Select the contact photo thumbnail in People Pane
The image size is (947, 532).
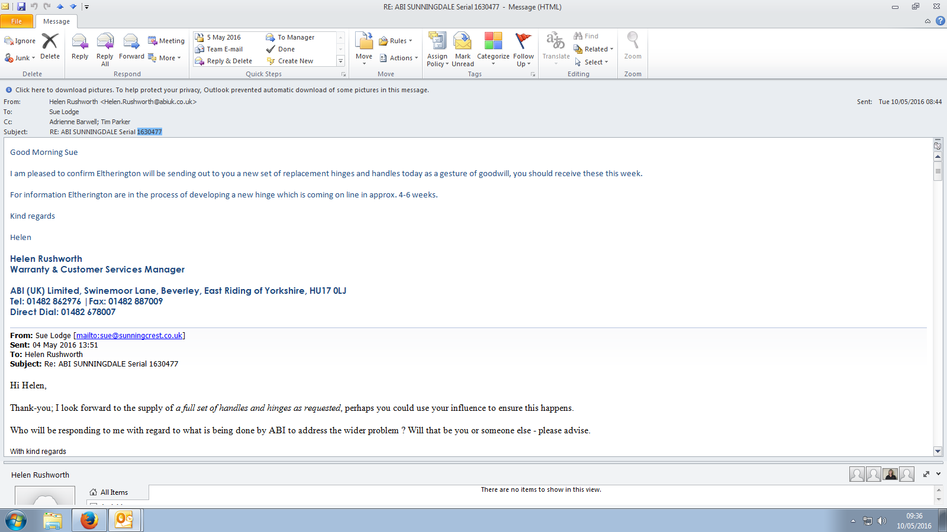(x=890, y=474)
